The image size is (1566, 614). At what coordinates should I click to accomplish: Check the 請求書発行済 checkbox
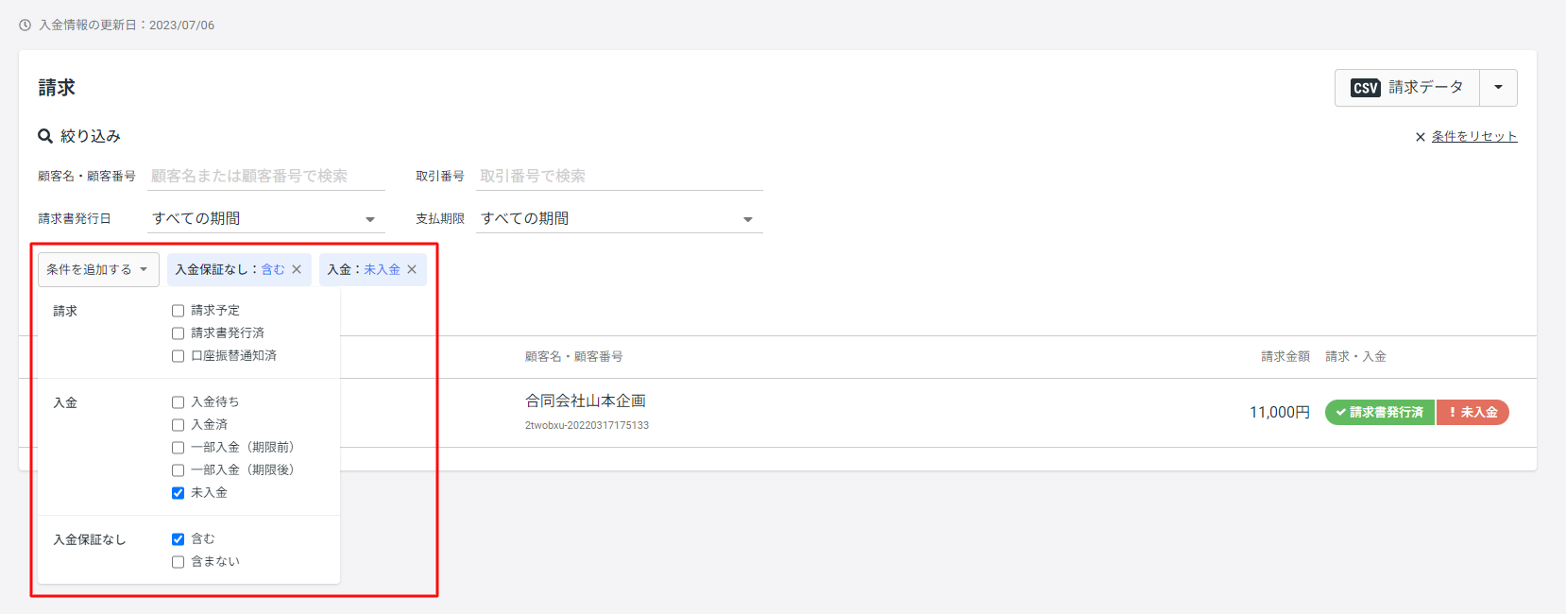(x=178, y=333)
